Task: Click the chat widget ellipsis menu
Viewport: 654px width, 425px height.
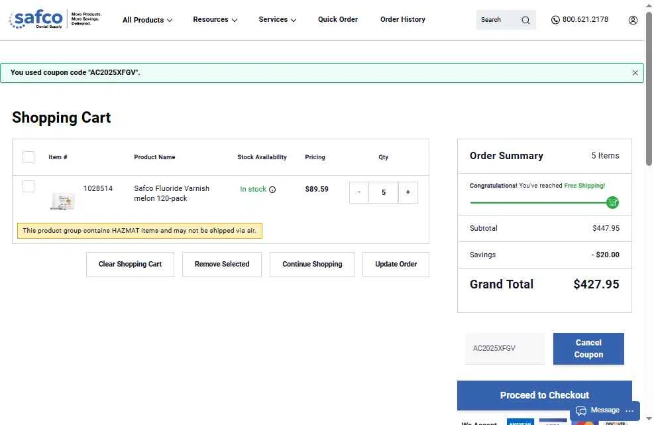Action: point(629,411)
